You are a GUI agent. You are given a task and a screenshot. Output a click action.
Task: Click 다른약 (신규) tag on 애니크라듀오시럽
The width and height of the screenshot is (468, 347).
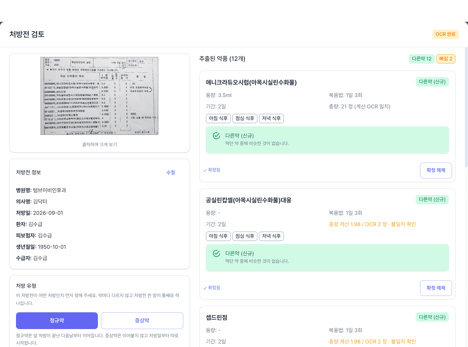[x=432, y=82]
